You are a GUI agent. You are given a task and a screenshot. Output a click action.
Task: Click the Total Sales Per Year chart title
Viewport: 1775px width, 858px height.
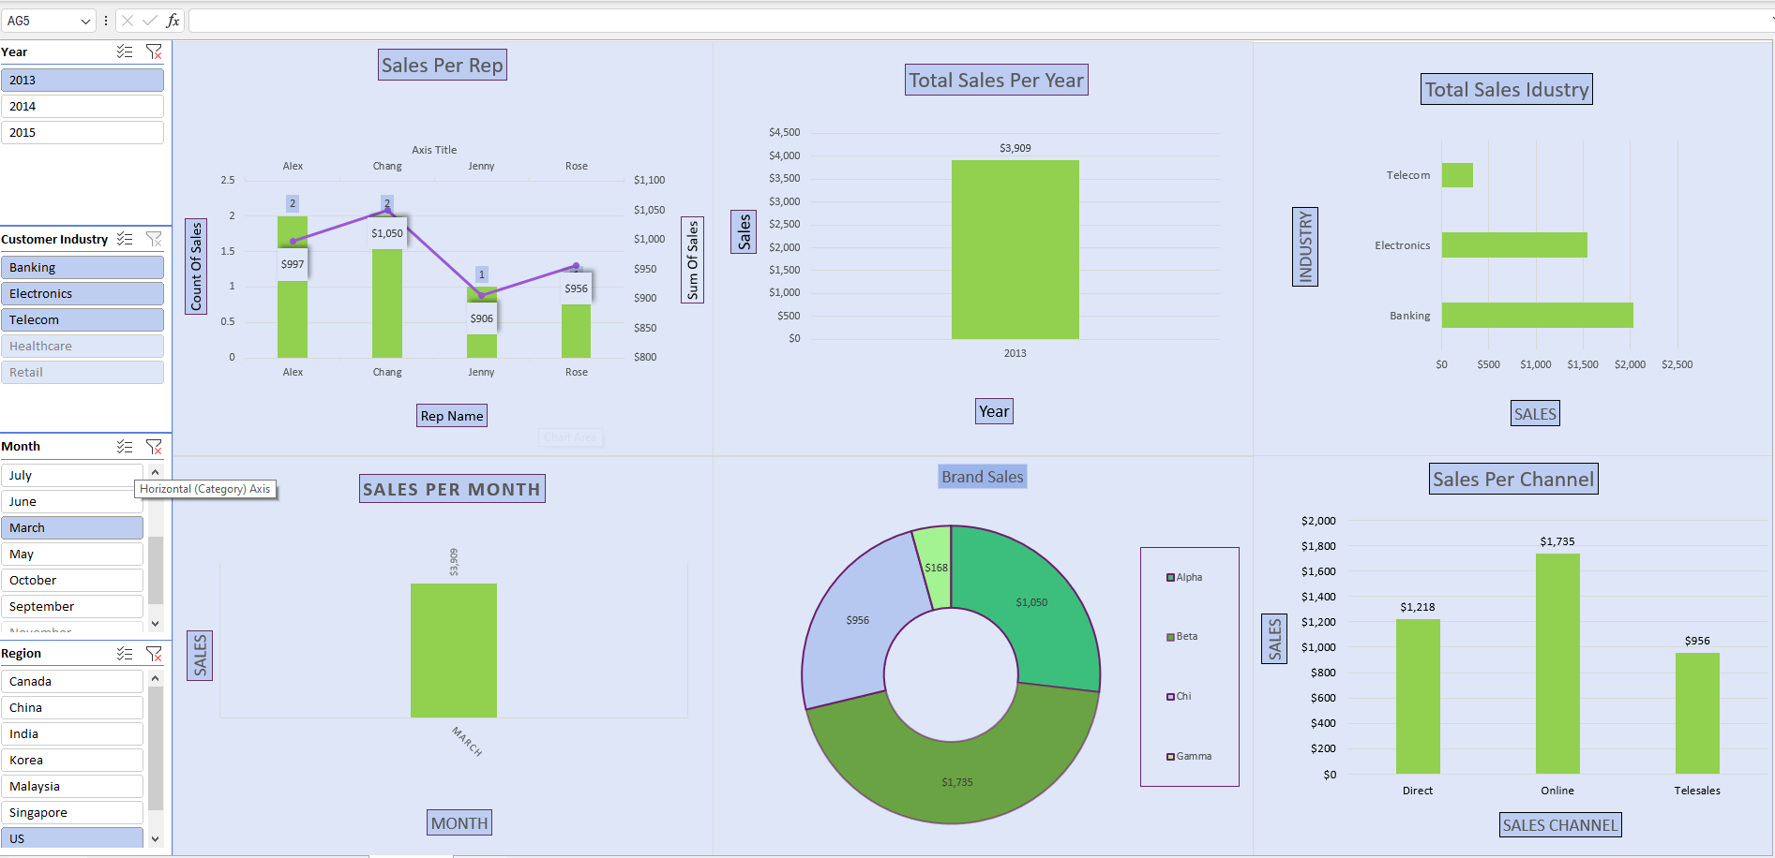pyautogui.click(x=996, y=80)
